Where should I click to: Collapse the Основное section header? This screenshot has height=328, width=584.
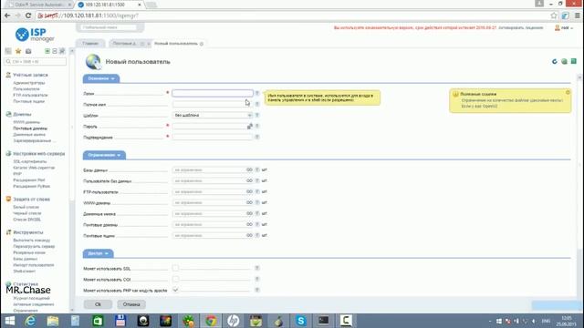click(101, 78)
